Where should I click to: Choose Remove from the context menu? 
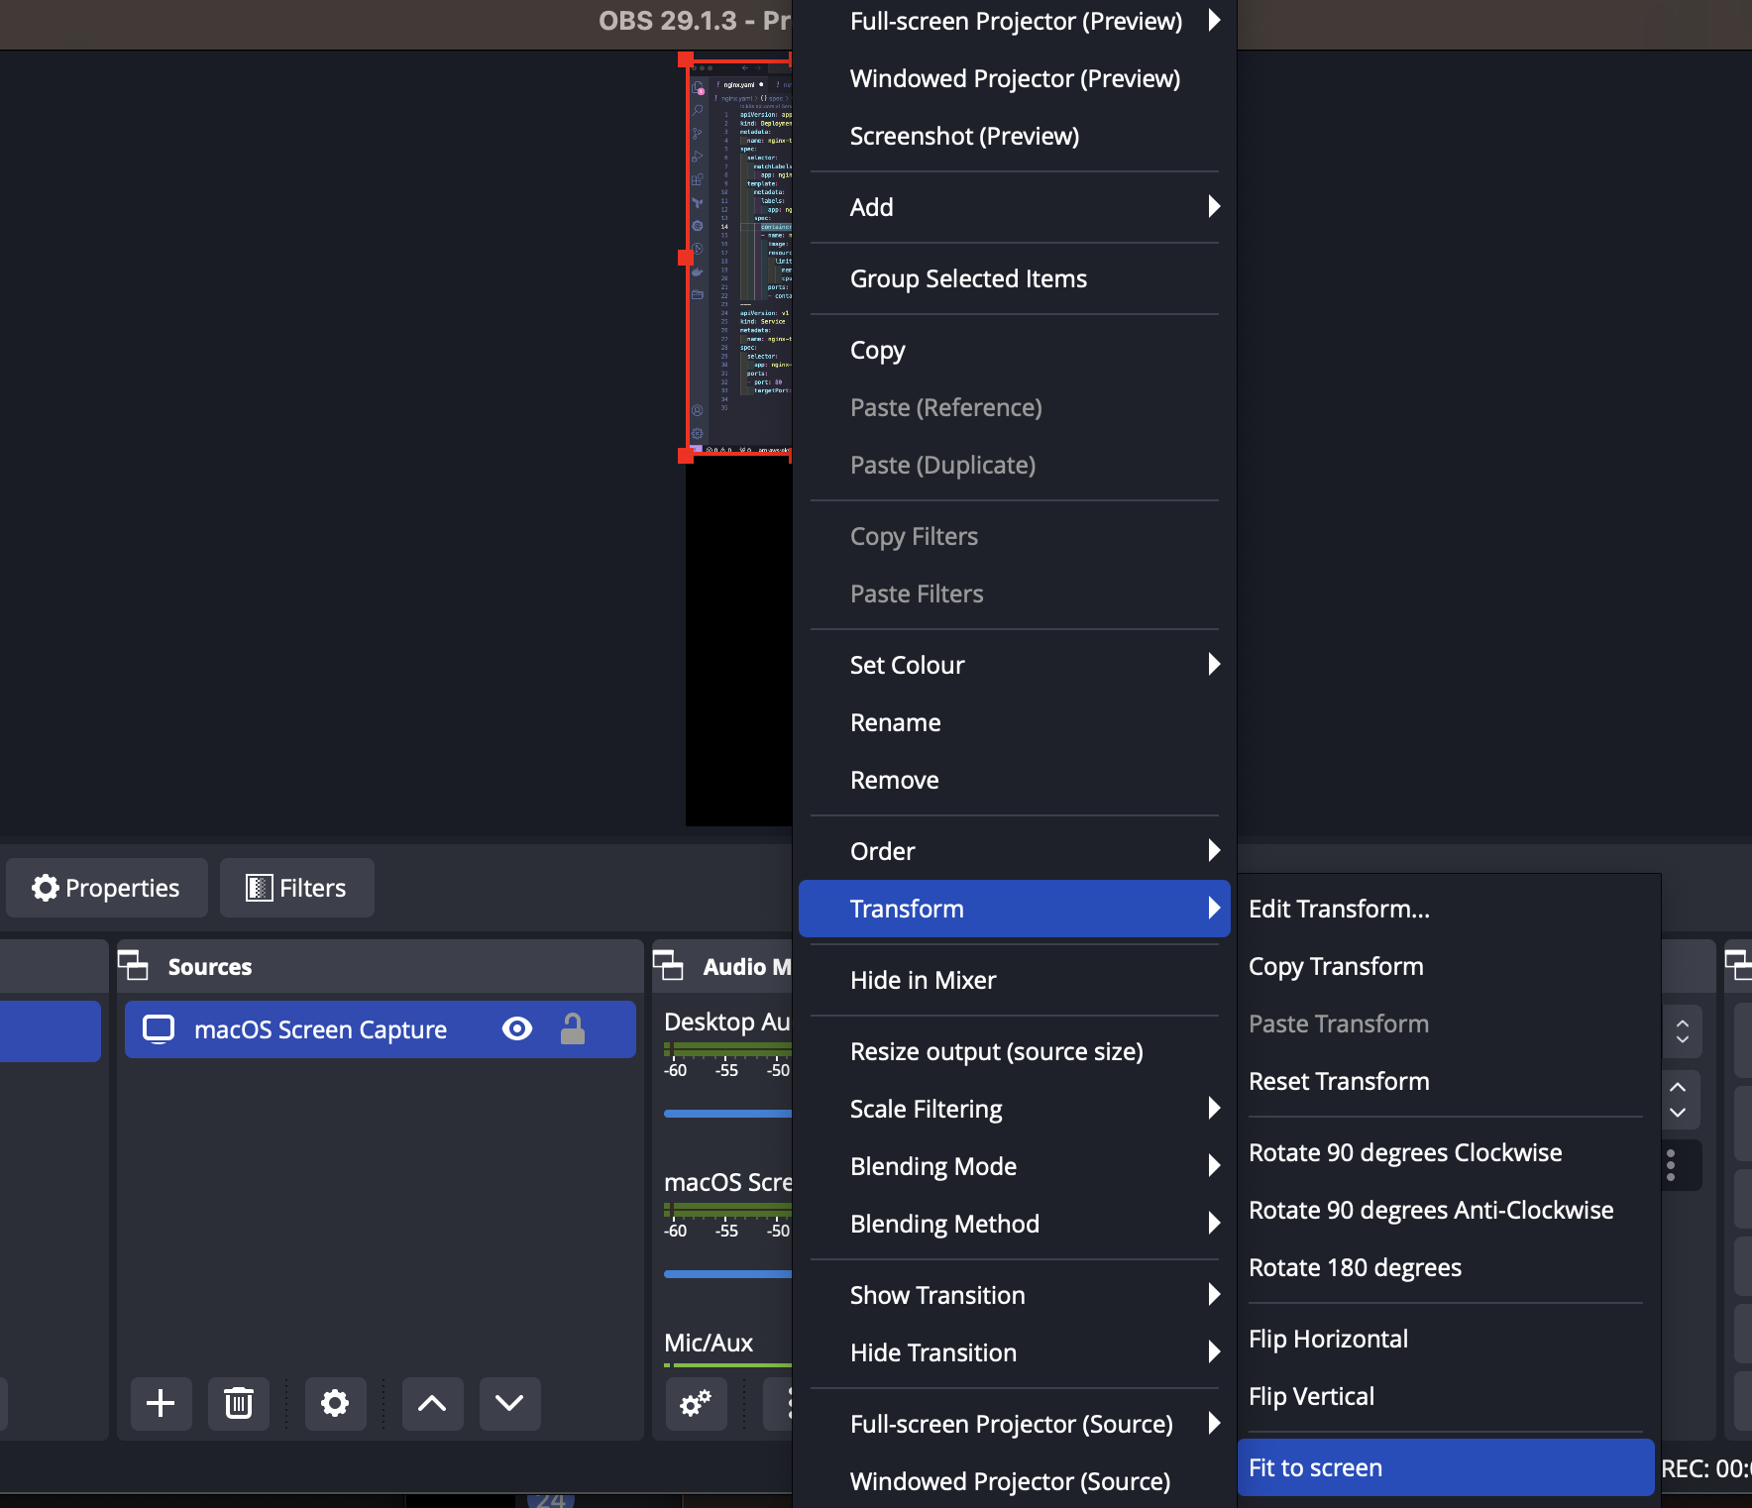point(1015,780)
